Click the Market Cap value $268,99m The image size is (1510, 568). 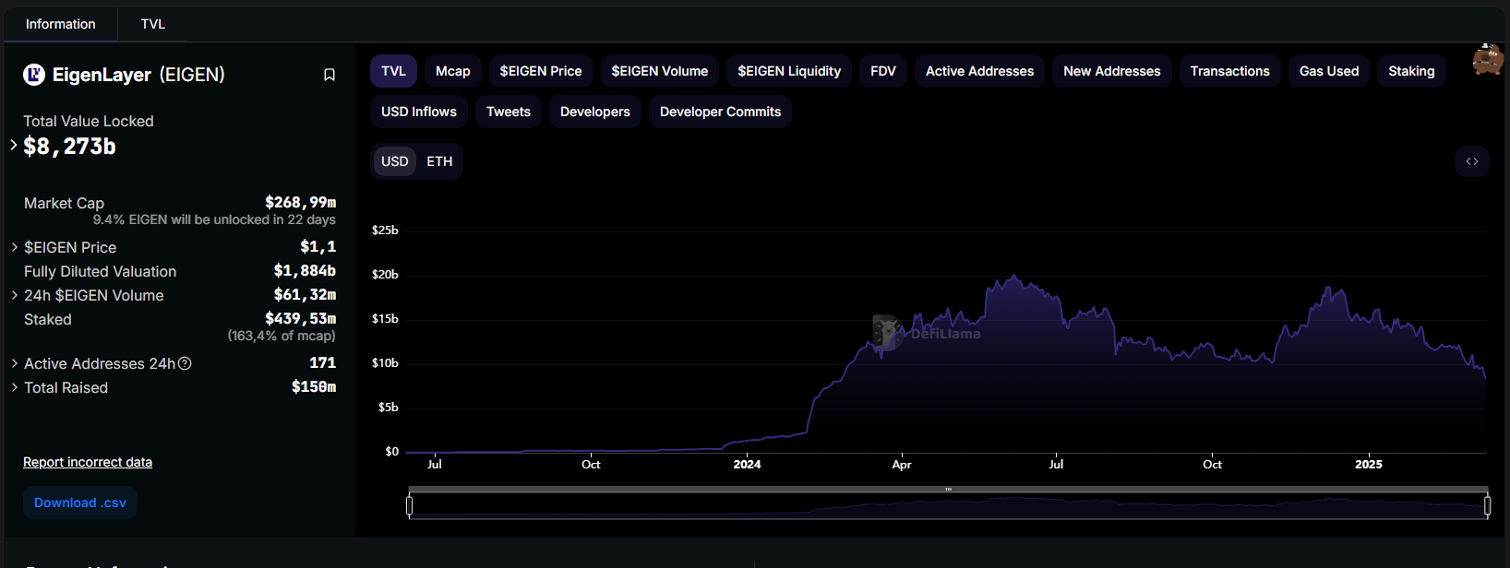click(301, 203)
